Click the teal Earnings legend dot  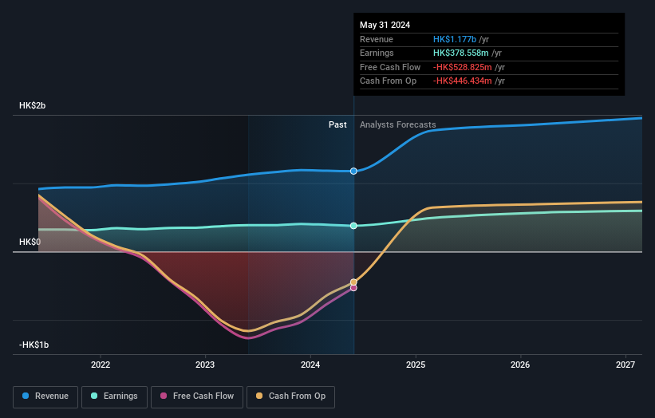pyautogui.click(x=94, y=396)
